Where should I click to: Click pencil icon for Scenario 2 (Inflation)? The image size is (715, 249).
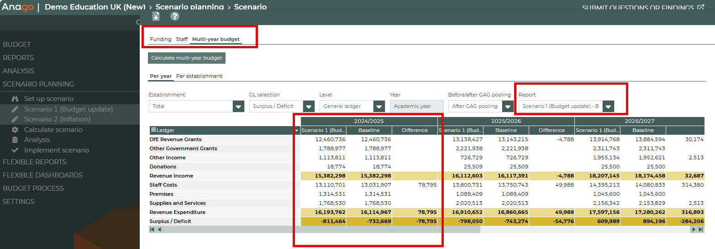[15, 119]
